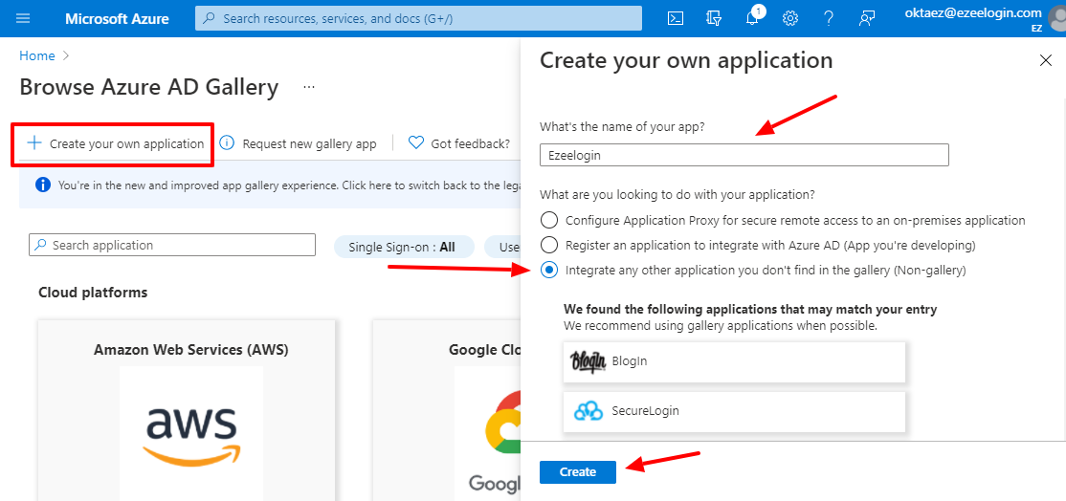Click Request new gallery app

(299, 143)
